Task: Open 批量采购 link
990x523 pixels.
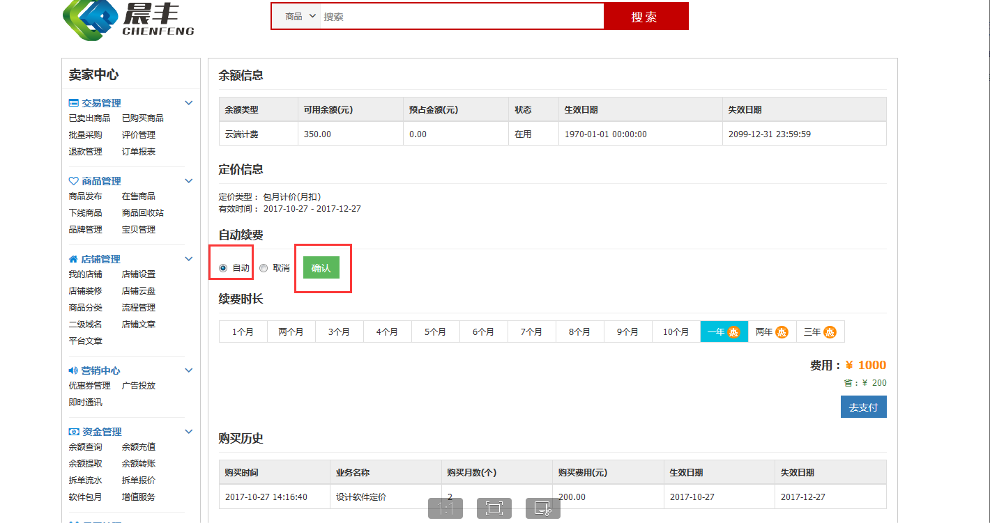Action: (86, 135)
